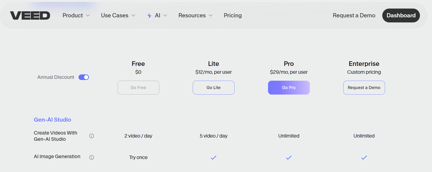Click the '5 video / day' cell
The image size is (432, 172).
click(214, 136)
